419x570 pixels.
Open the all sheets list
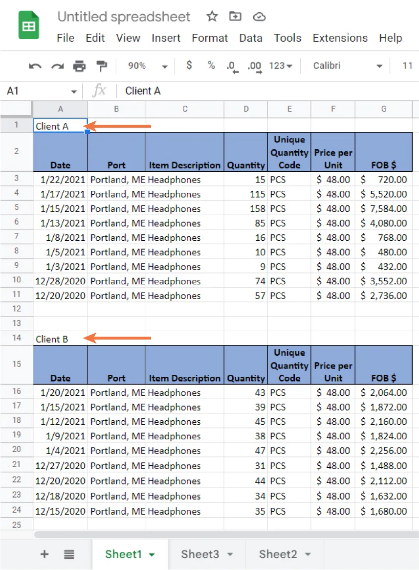[x=68, y=554]
